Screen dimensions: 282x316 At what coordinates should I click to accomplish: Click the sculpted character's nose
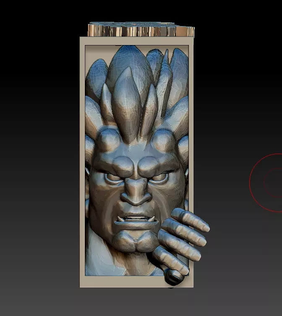tap(136, 191)
